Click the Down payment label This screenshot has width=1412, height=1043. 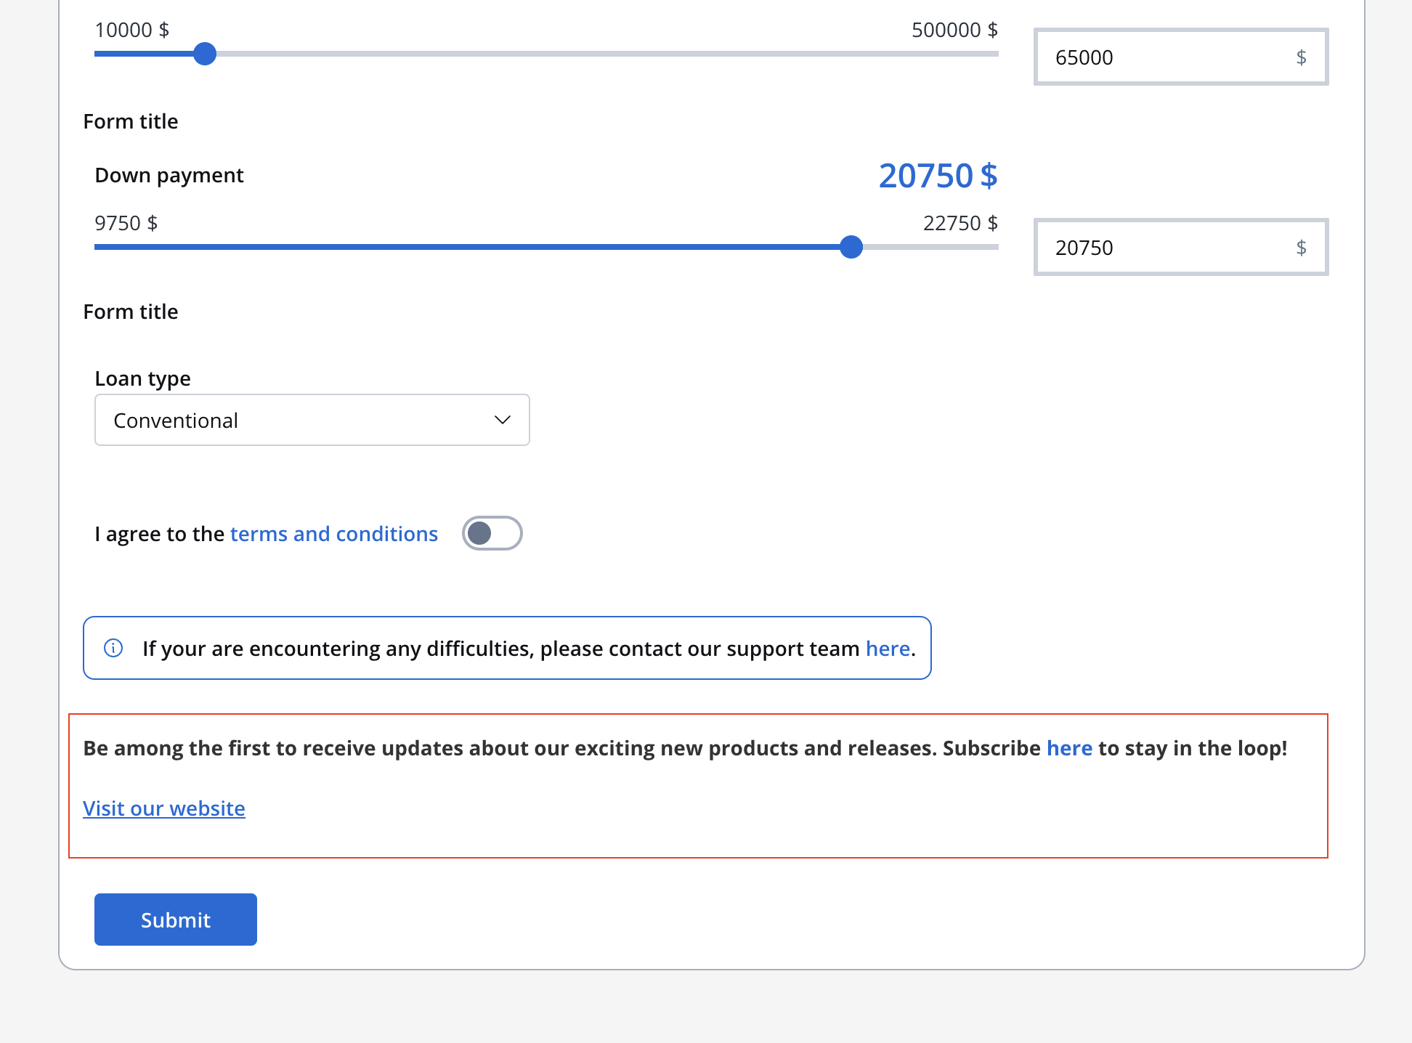(x=169, y=176)
